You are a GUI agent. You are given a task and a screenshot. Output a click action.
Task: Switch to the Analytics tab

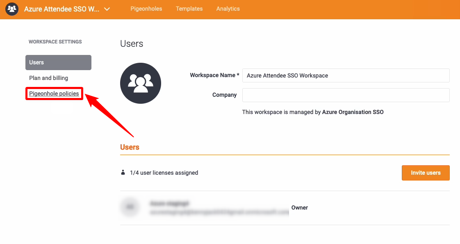[228, 9]
